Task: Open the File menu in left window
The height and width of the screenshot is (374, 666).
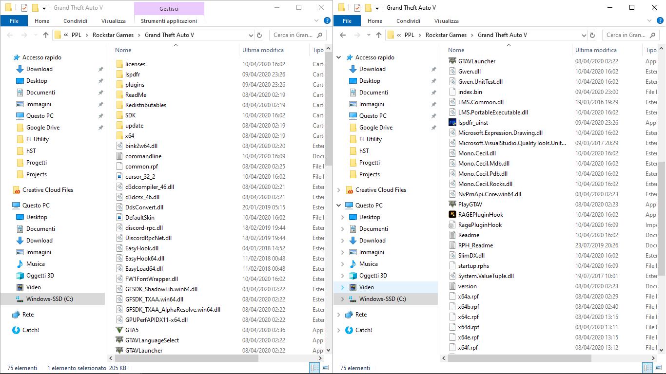Action: (x=14, y=21)
